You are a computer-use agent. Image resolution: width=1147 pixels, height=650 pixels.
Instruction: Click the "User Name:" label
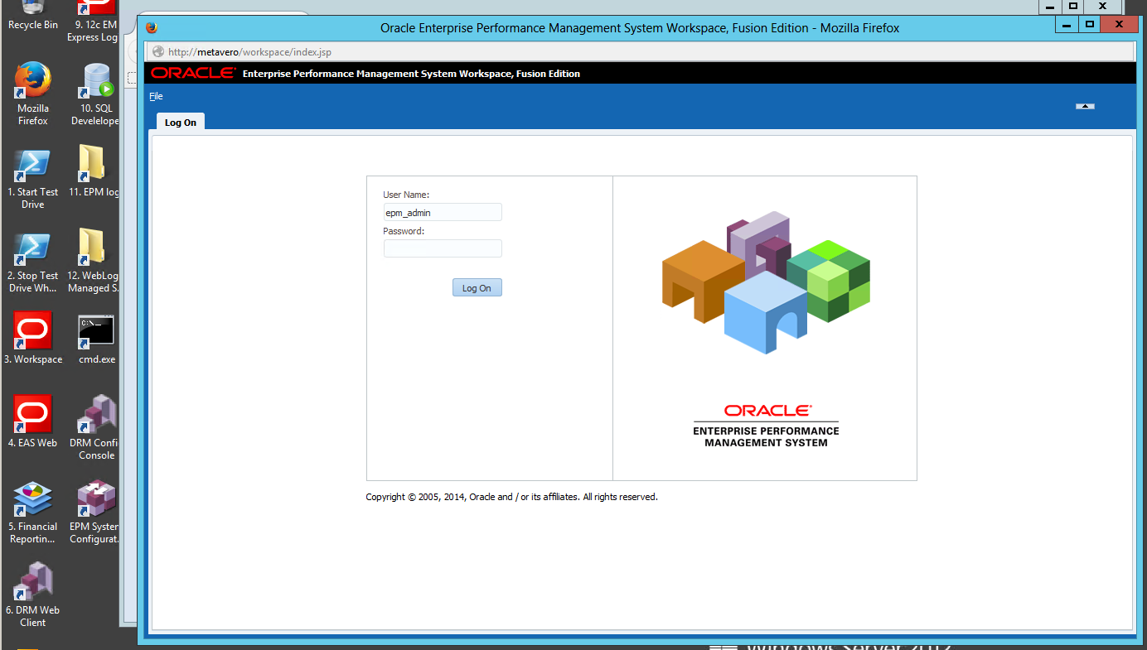click(406, 195)
